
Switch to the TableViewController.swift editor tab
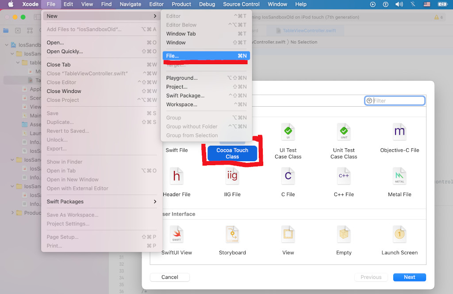tap(306, 31)
